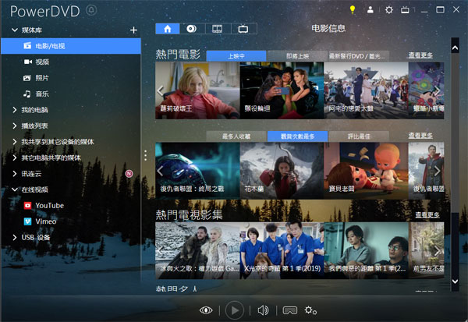
Task: Click previous arrow on 觀賞次數最多 carousel
Action: pyautogui.click(x=160, y=171)
